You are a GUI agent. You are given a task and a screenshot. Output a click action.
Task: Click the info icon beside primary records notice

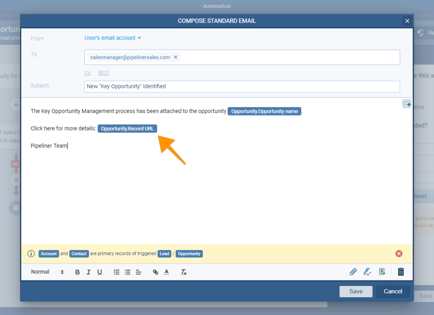(31, 254)
